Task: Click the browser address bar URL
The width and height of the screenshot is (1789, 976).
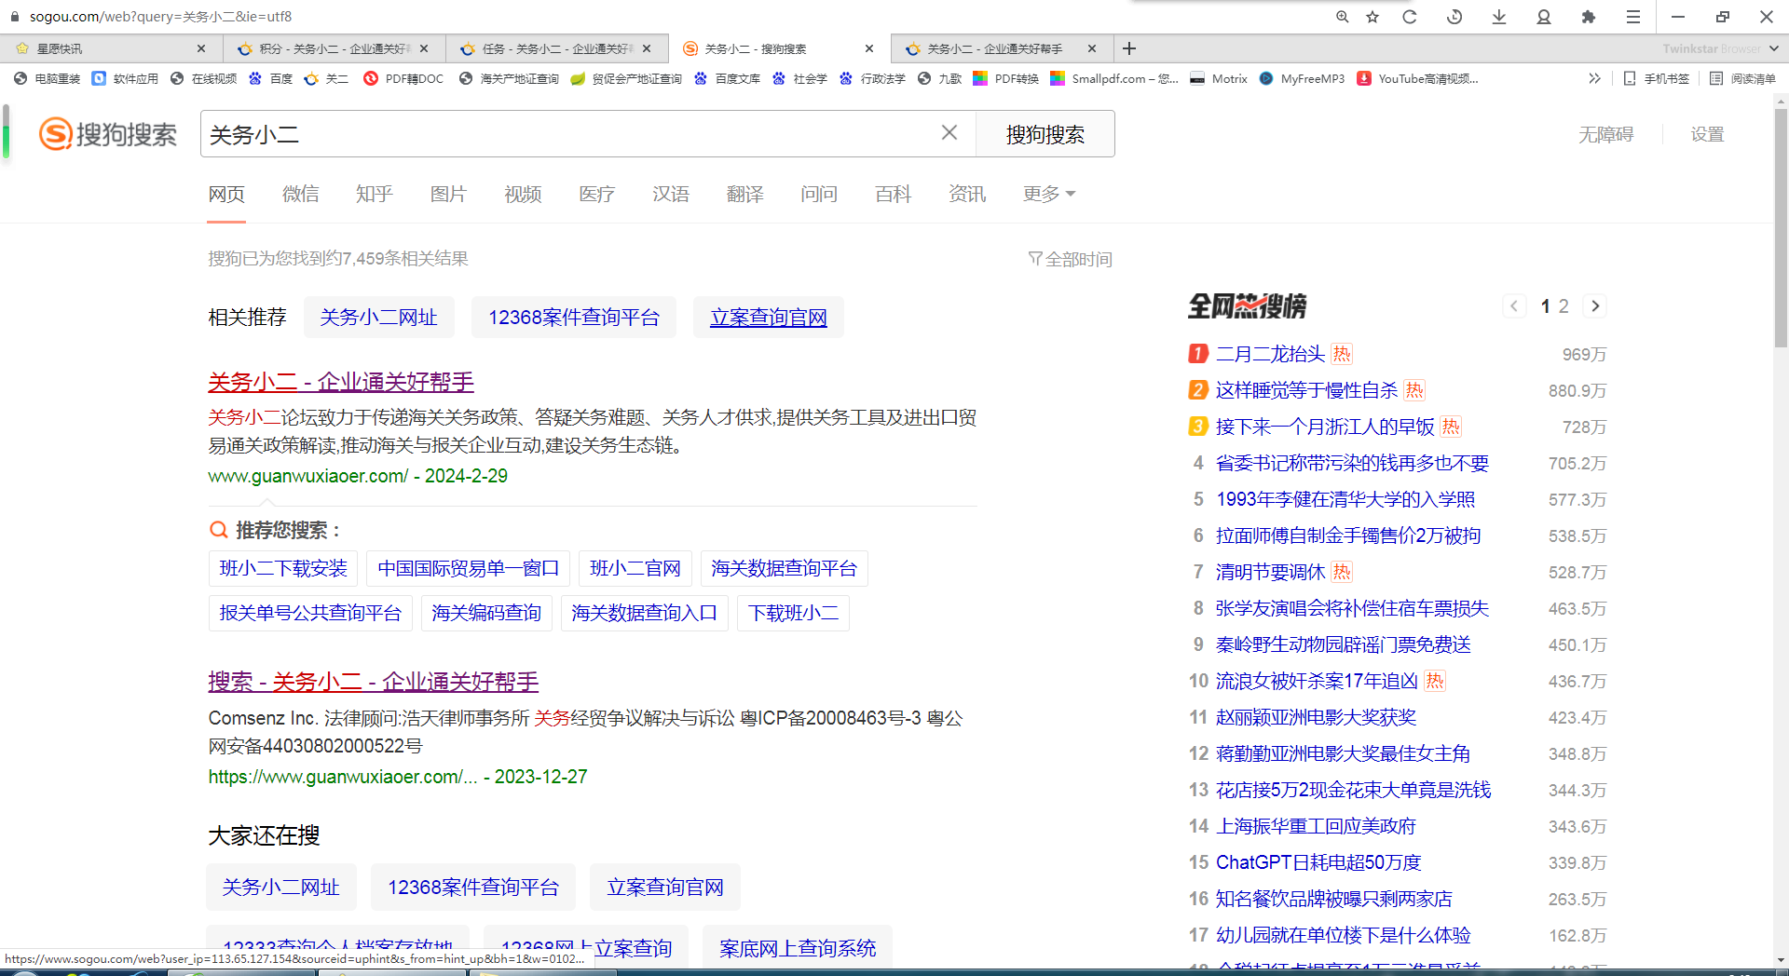Action: click(x=160, y=17)
